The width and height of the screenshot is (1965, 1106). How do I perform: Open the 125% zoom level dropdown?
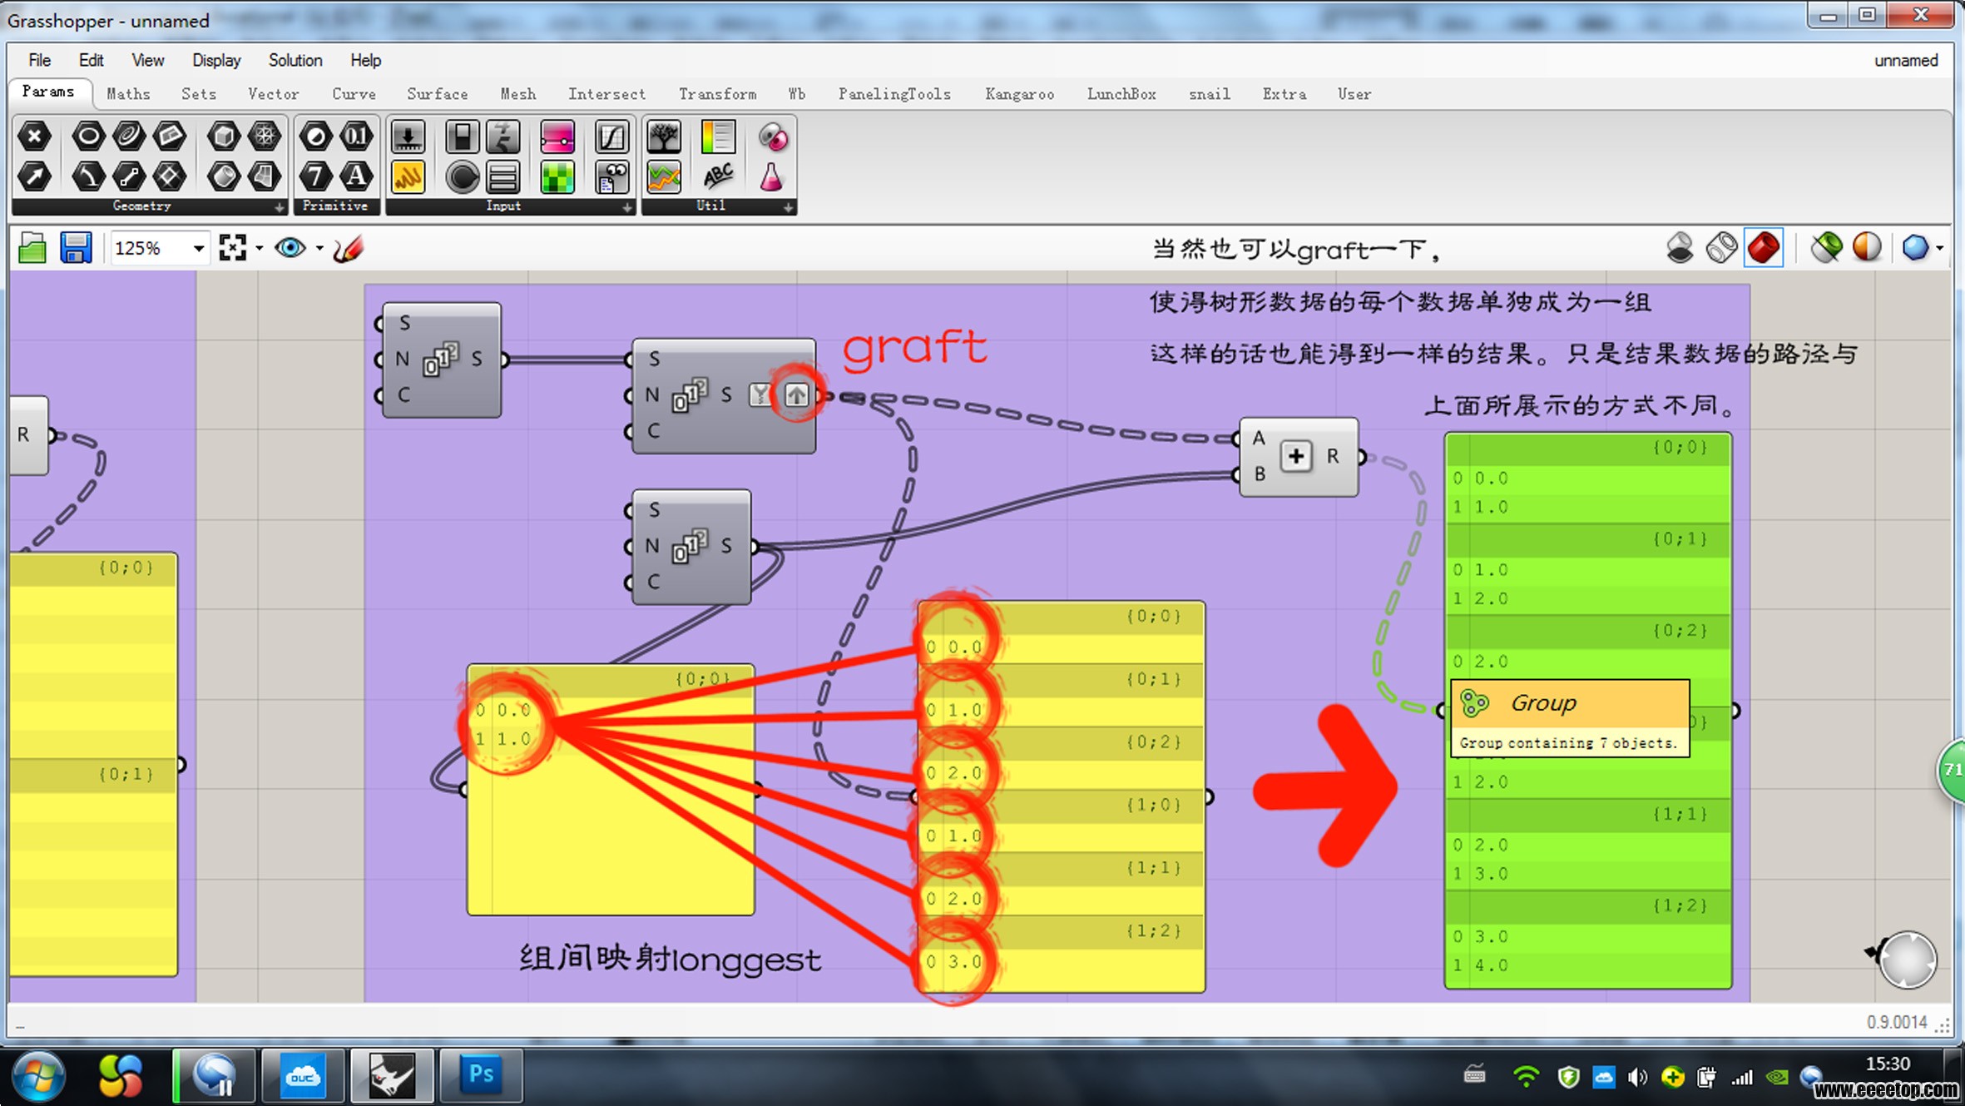tap(198, 249)
